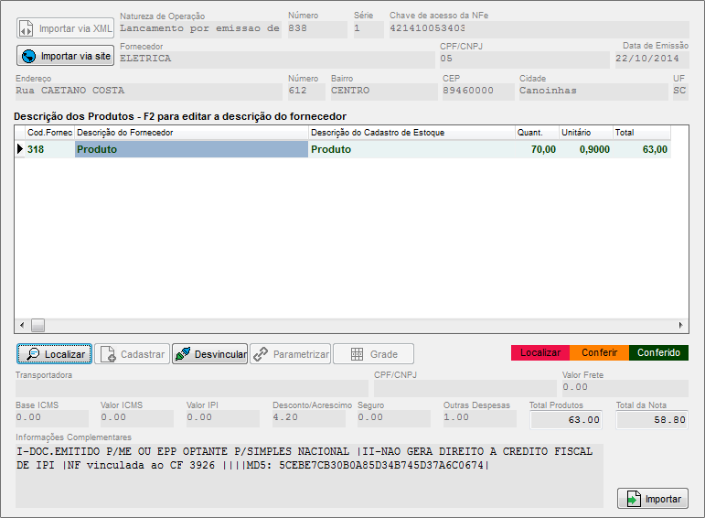Click the Importar via XML button

65,28
